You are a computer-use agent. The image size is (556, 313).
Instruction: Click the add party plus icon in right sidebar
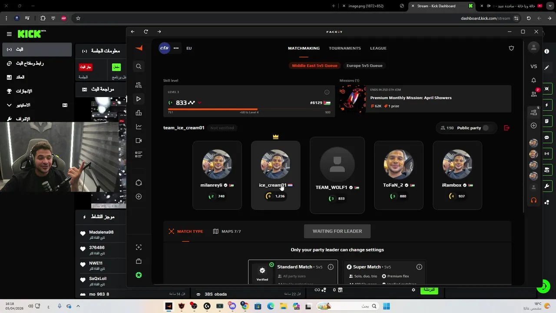(x=534, y=126)
